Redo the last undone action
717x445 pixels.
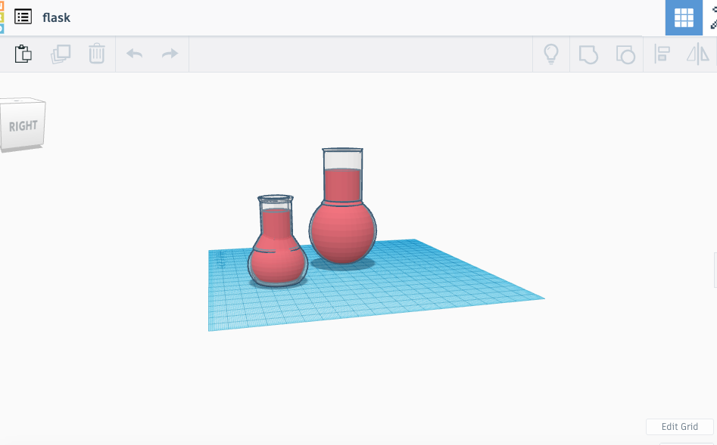click(170, 54)
